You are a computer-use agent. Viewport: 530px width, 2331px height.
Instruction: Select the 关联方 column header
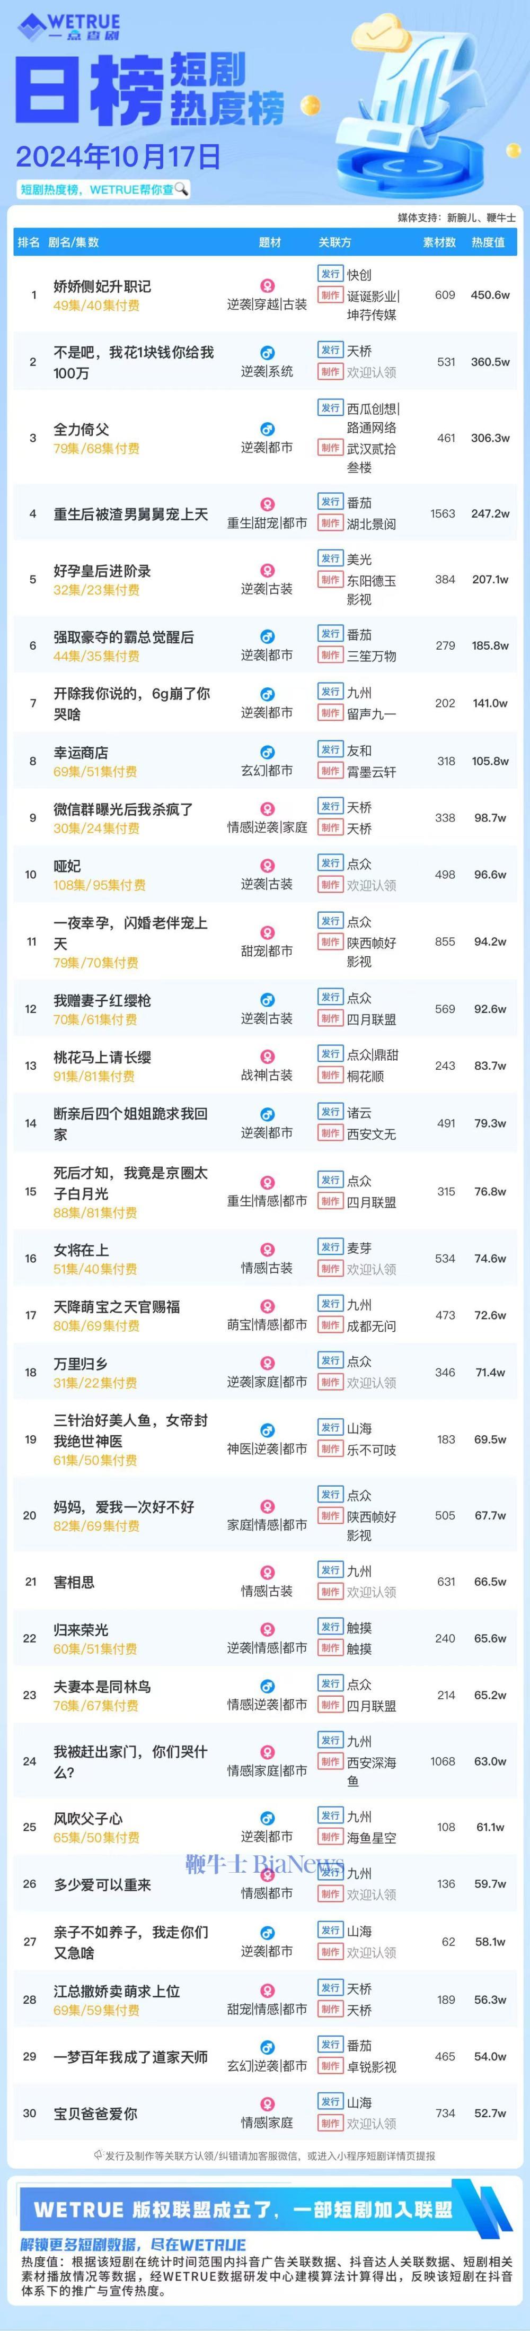coord(334,242)
